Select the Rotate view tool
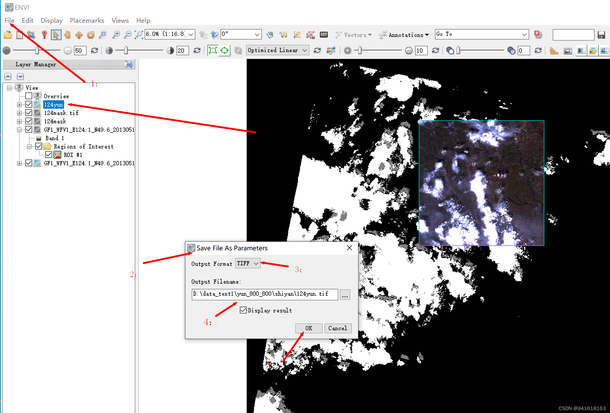 pyautogui.click(x=91, y=35)
